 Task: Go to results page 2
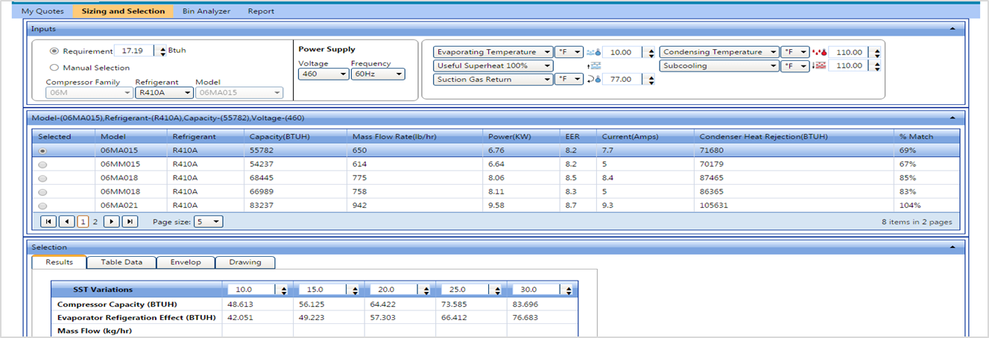(x=95, y=221)
